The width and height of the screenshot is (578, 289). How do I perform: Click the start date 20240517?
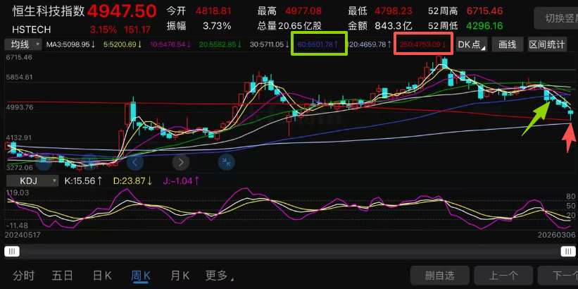pos(23,235)
